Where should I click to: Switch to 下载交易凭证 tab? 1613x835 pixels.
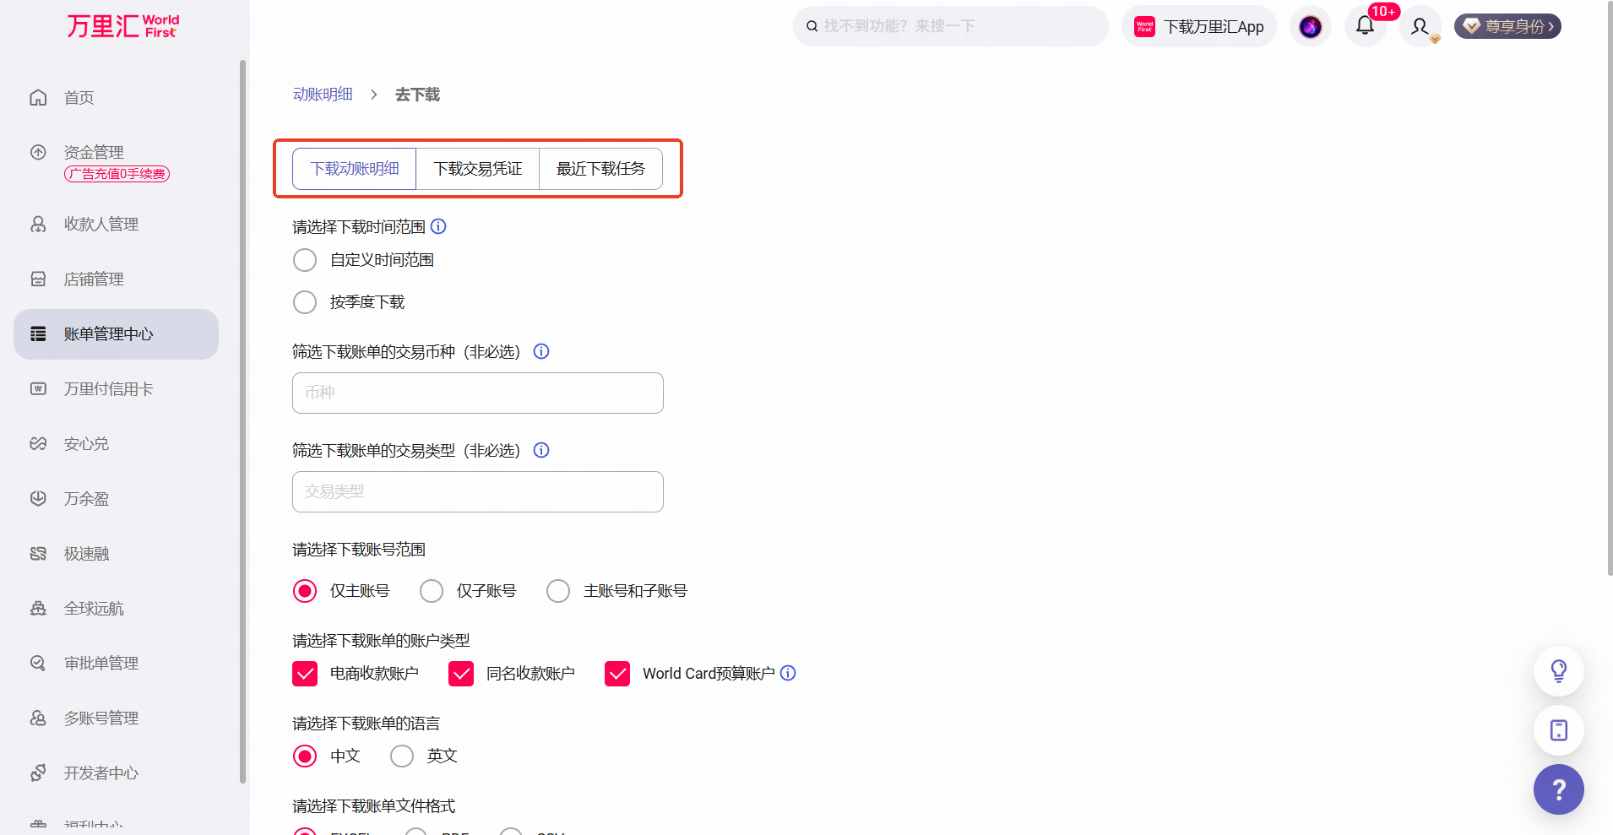pyautogui.click(x=478, y=169)
